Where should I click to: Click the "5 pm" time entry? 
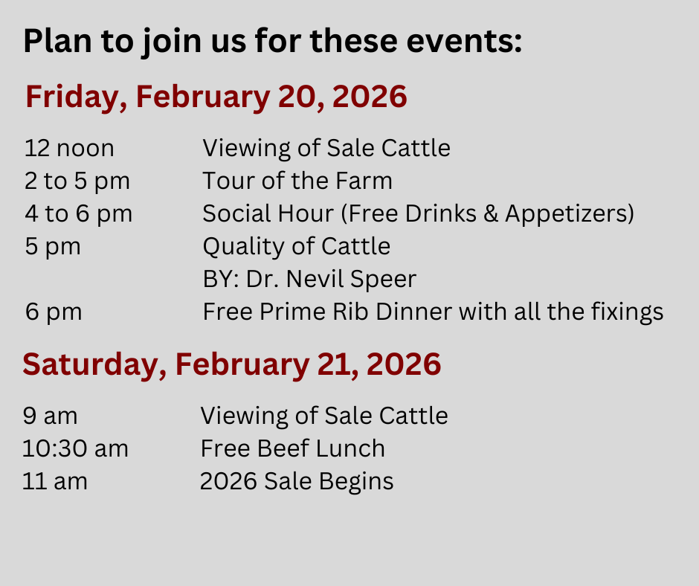click(x=53, y=246)
